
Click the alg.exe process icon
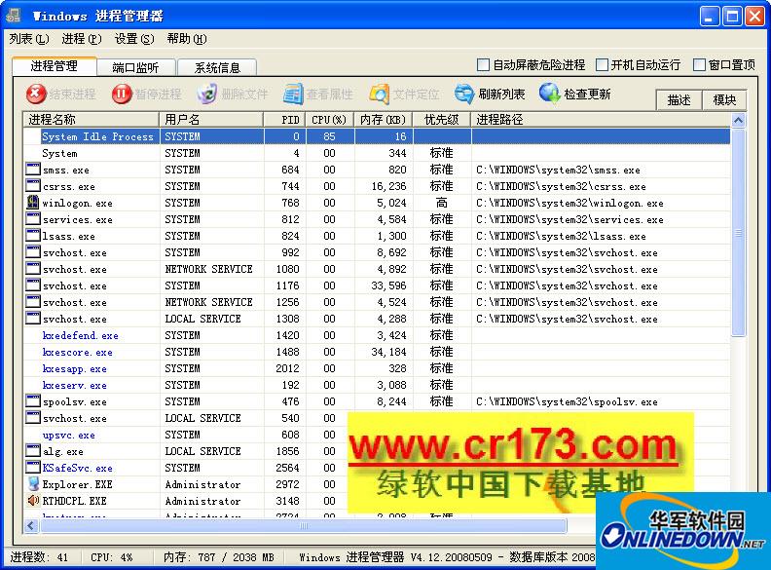[x=33, y=451]
